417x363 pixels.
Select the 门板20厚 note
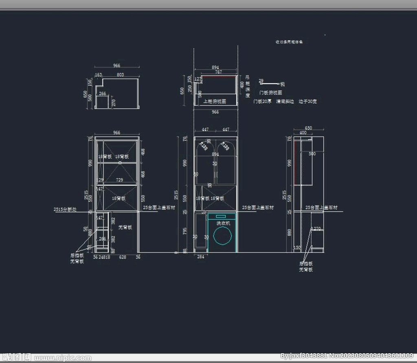coord(262,101)
